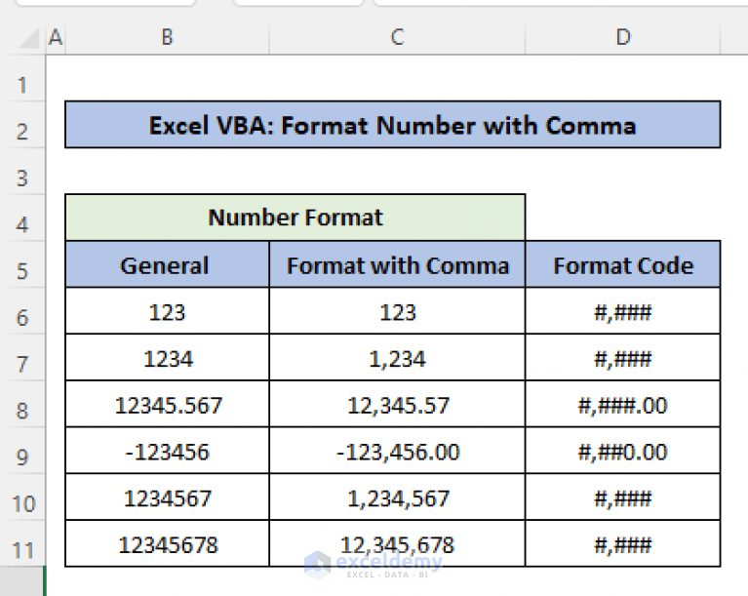The image size is (748, 596).
Task: Select formatted cell 123 in column C
Action: [397, 311]
